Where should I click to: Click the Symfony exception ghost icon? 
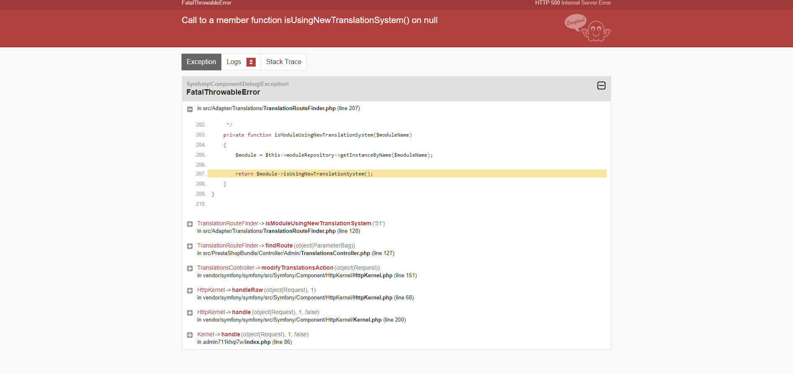tap(588, 28)
